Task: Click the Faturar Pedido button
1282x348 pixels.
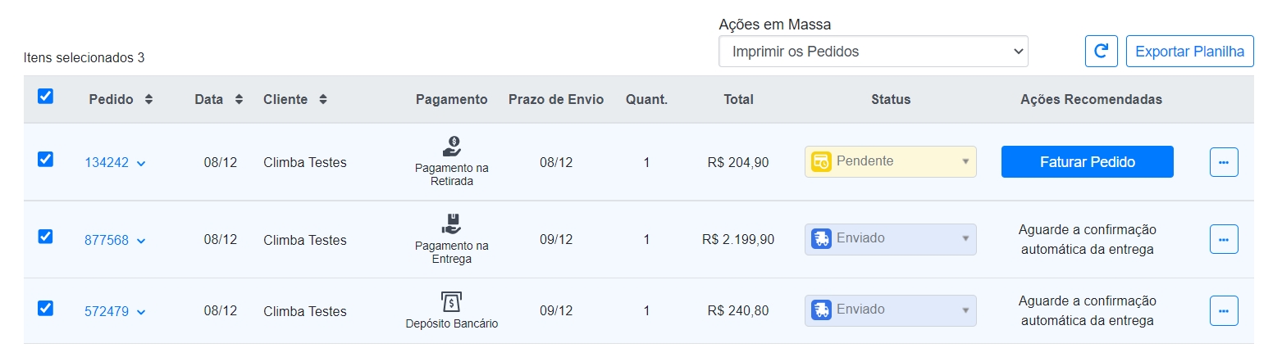Action: click(x=1088, y=161)
